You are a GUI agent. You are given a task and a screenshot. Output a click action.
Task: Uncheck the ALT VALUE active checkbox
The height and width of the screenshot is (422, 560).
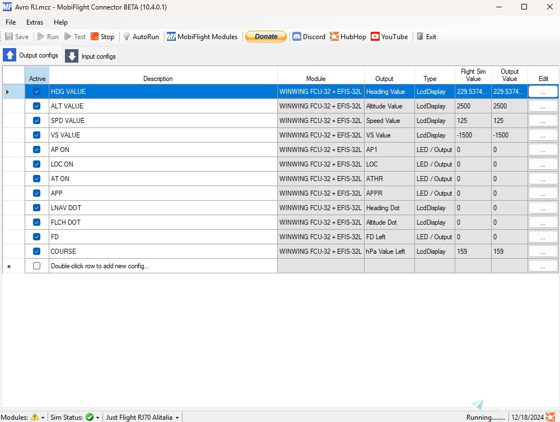37,106
